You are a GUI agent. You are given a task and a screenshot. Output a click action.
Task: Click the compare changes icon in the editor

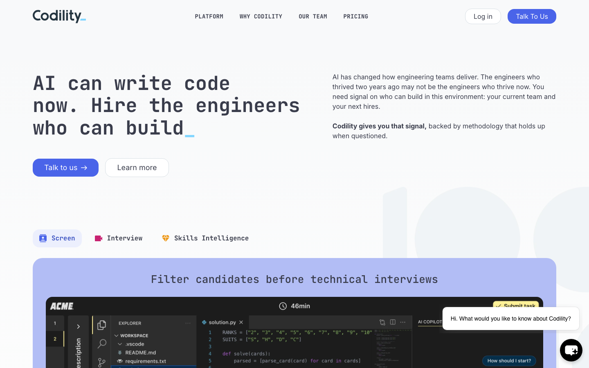click(382, 322)
